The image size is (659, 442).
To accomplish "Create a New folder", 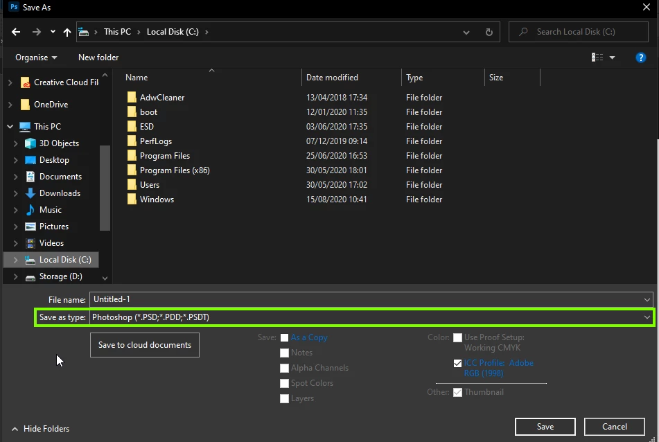I will click(98, 58).
